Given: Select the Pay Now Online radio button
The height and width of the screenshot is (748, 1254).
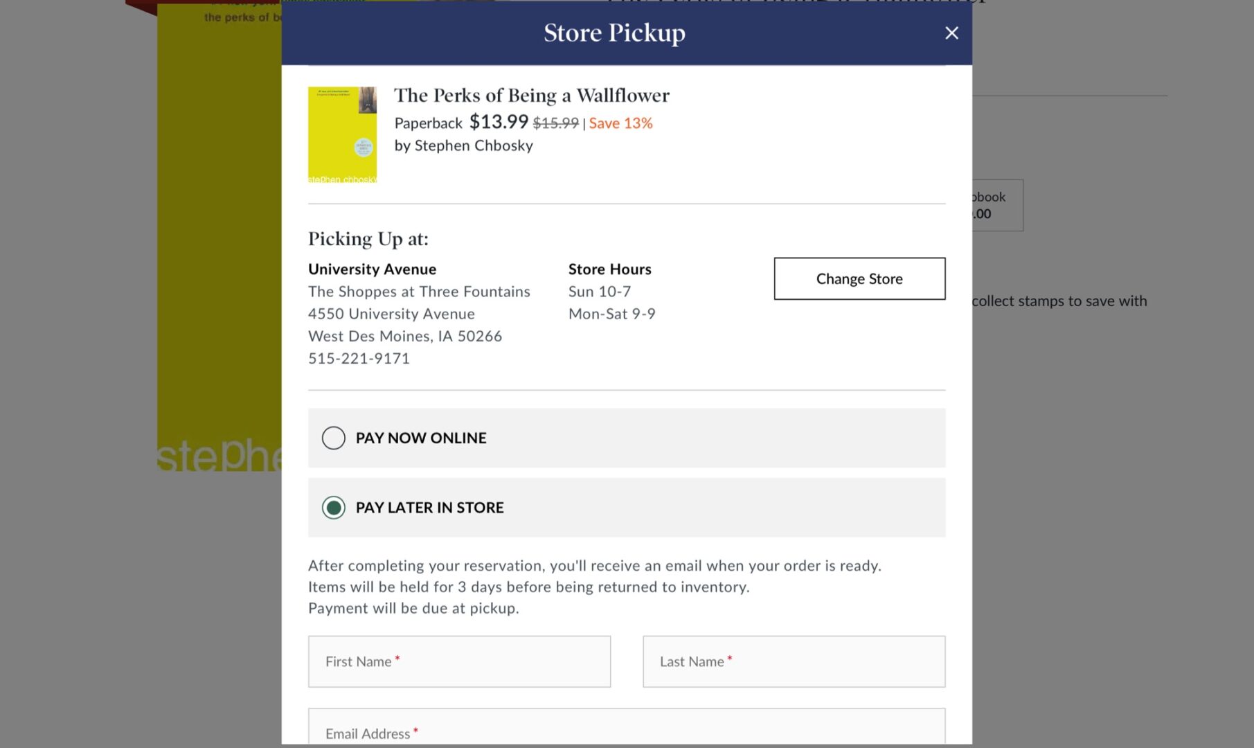Looking at the screenshot, I should point(333,438).
